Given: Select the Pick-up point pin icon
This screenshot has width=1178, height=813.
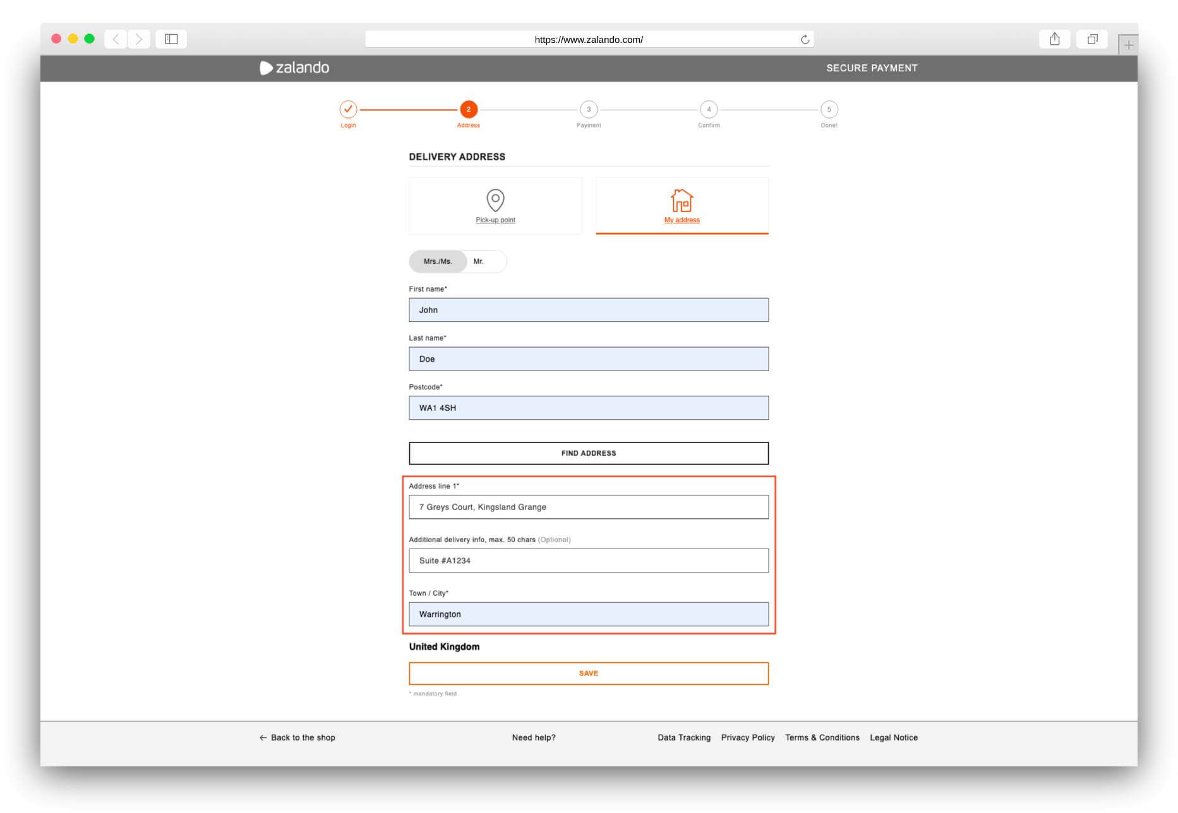Looking at the screenshot, I should tap(495, 199).
